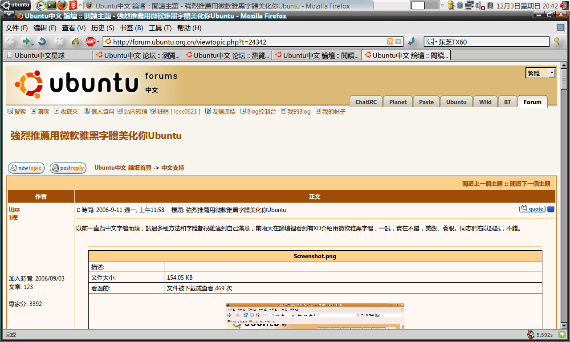Select the Paste site tab

(x=426, y=102)
